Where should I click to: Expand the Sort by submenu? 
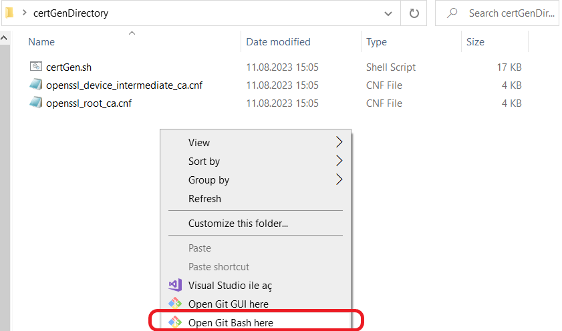[x=339, y=161]
